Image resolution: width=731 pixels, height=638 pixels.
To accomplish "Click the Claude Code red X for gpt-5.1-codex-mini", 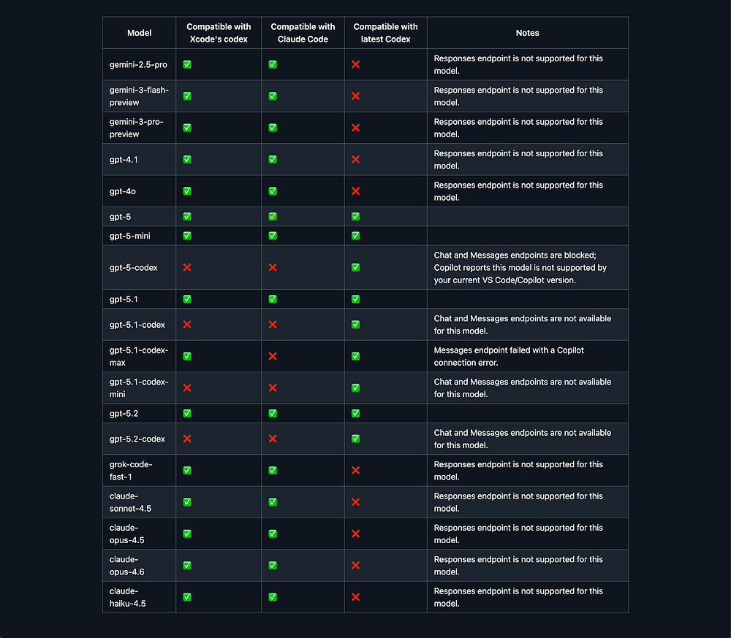I will [273, 388].
